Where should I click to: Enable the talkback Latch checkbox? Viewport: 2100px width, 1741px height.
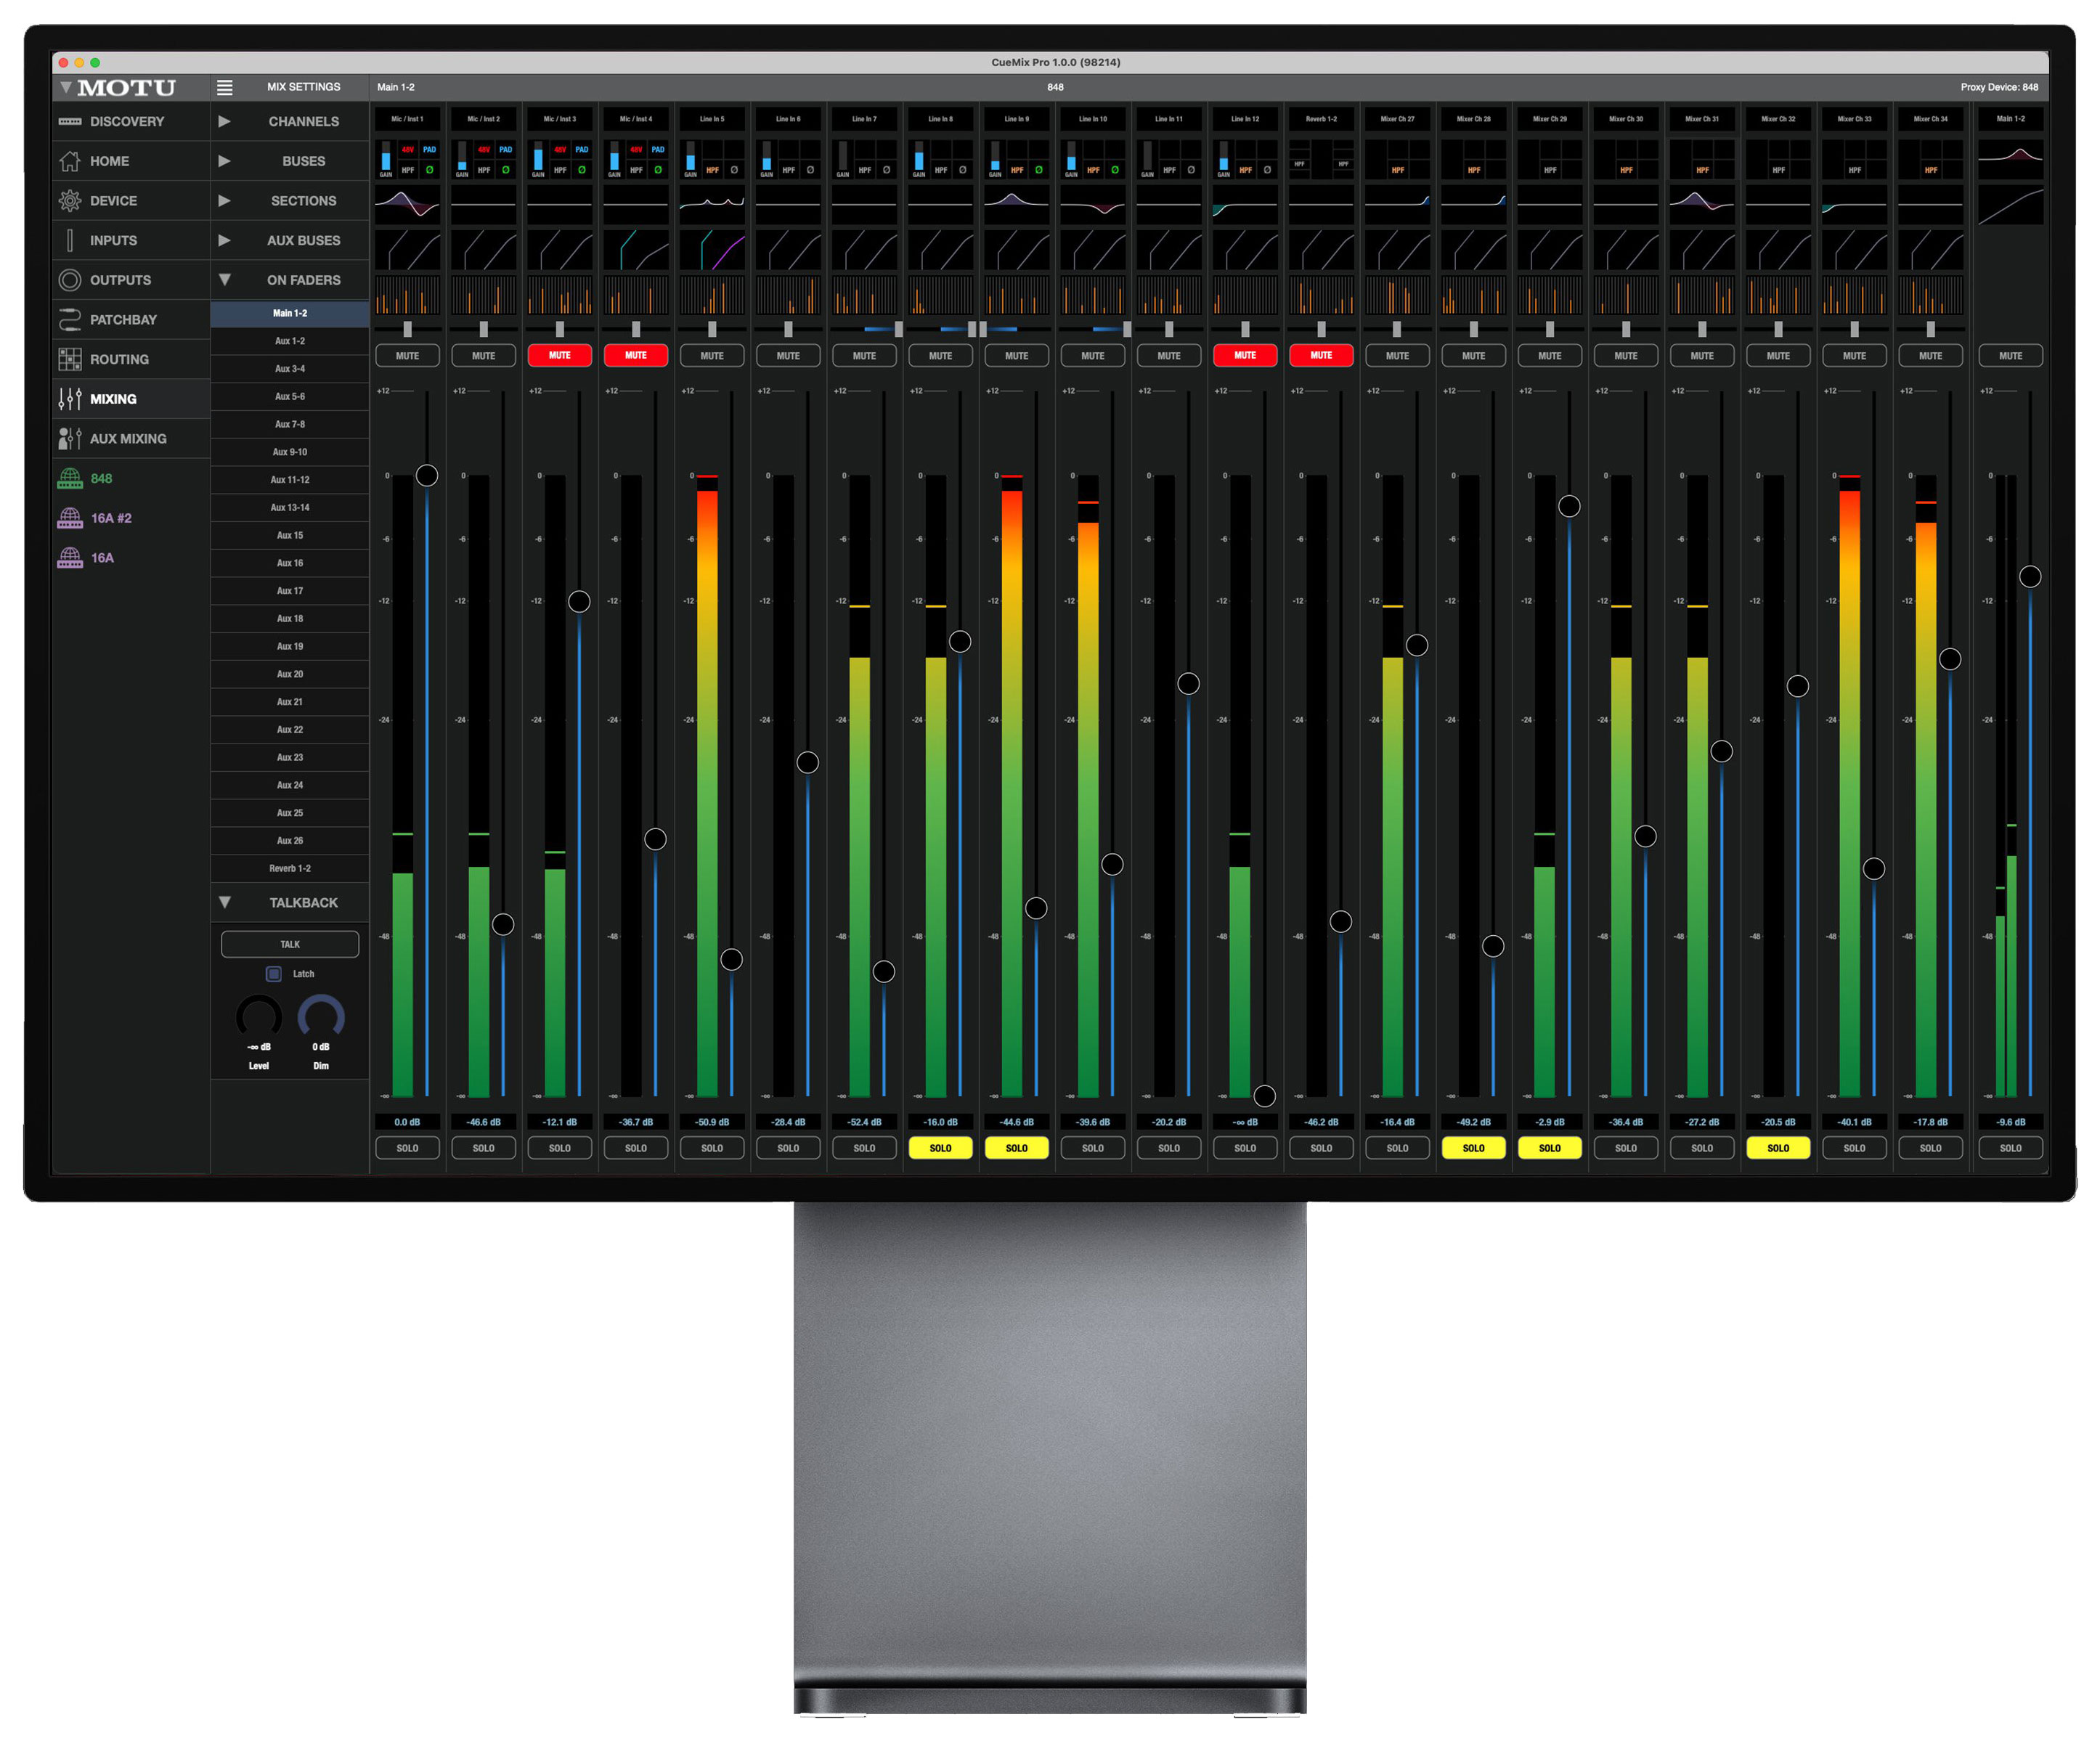pos(273,973)
